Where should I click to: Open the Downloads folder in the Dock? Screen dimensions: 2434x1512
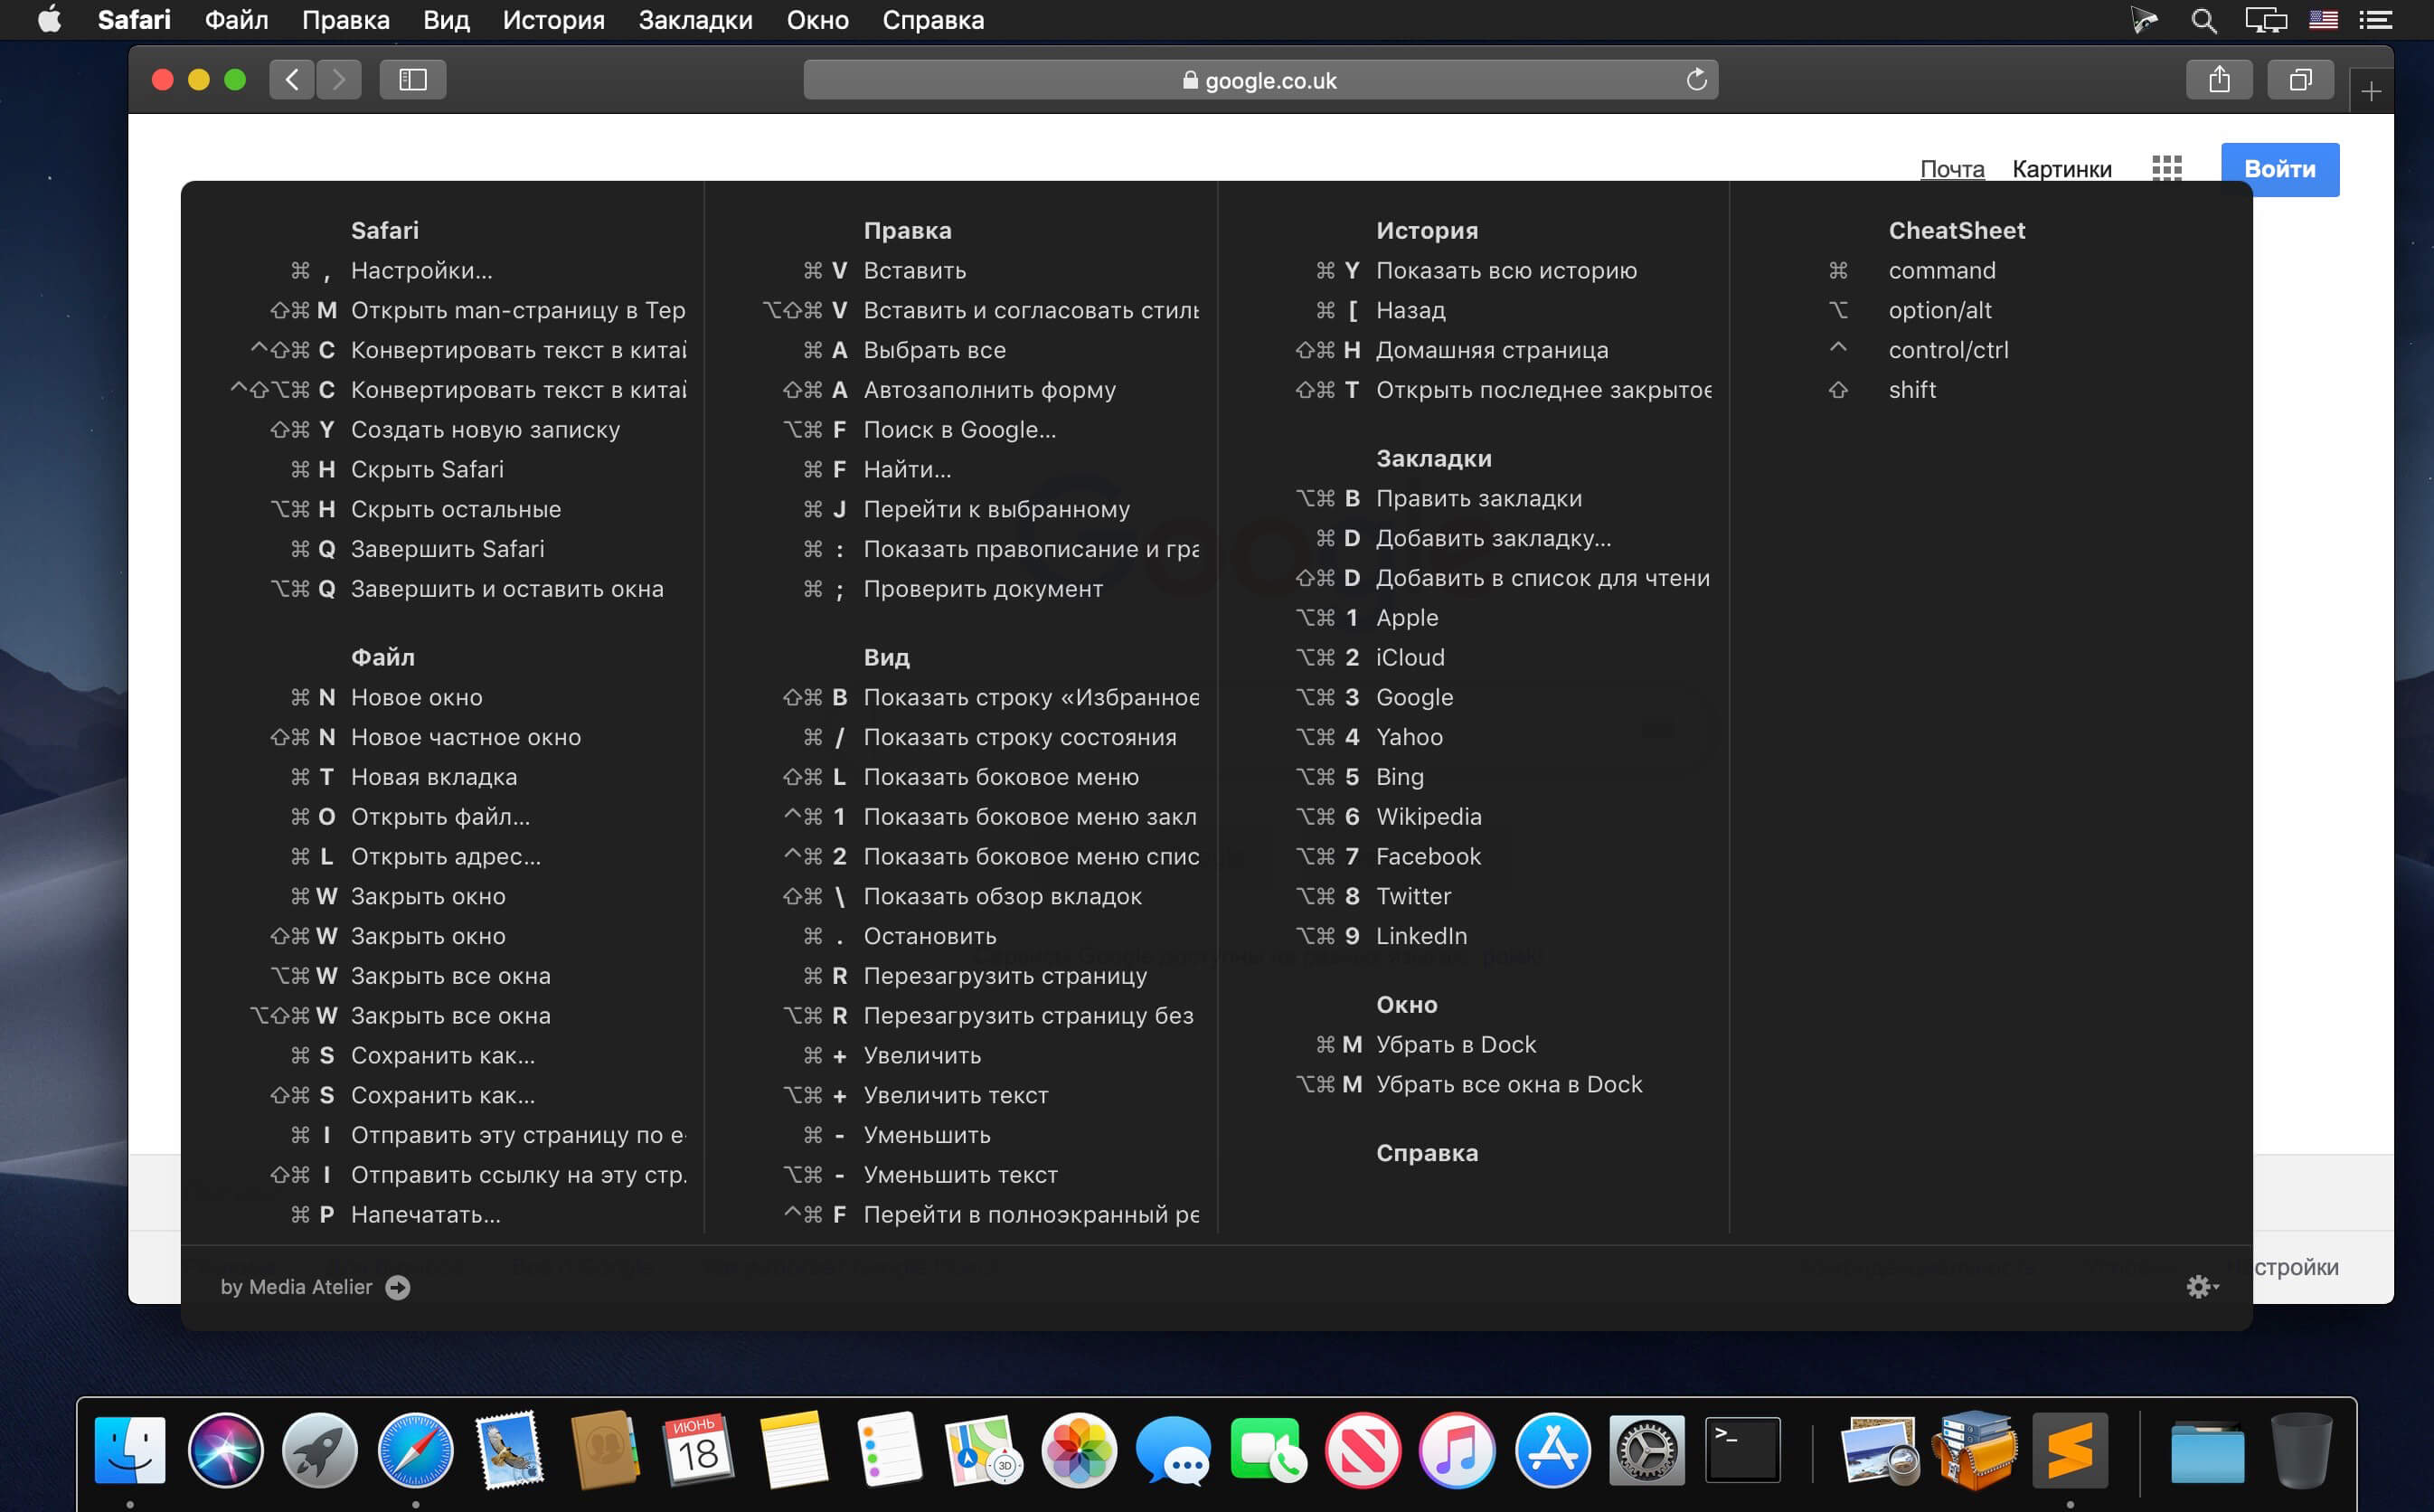(x=2207, y=1450)
